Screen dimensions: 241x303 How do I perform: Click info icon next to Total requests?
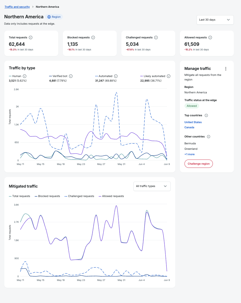[x=31, y=38]
